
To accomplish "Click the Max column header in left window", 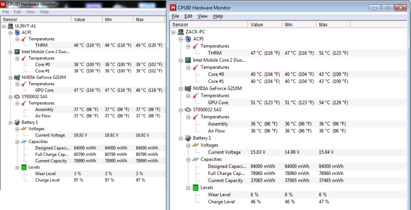I will pyautogui.click(x=149, y=19).
